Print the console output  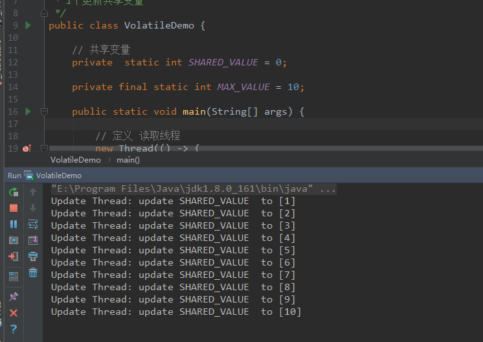(x=33, y=256)
